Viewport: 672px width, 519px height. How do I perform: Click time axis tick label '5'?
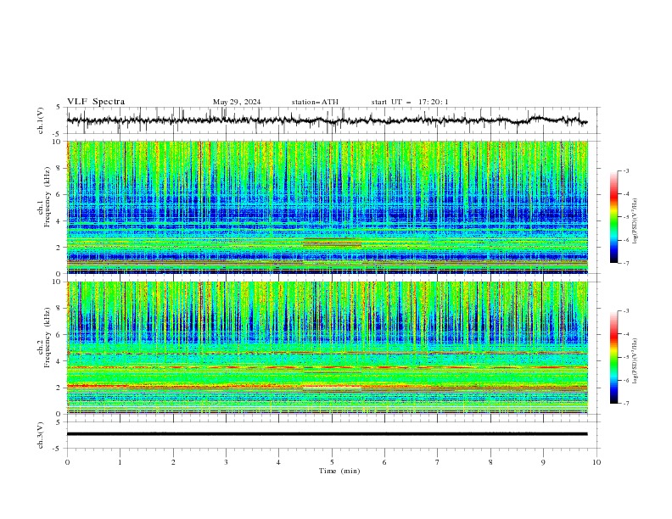click(x=332, y=462)
